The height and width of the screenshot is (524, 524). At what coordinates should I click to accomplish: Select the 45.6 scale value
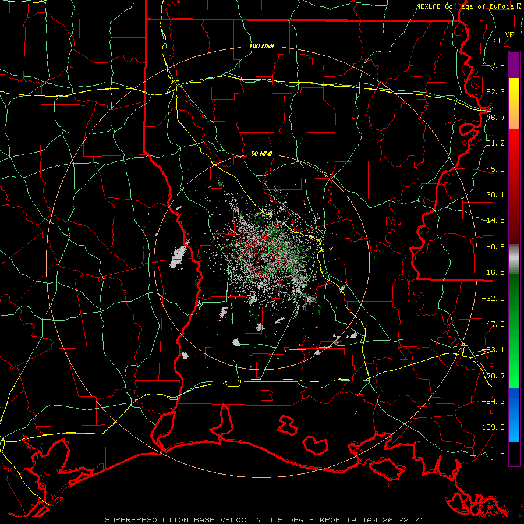[495, 169]
